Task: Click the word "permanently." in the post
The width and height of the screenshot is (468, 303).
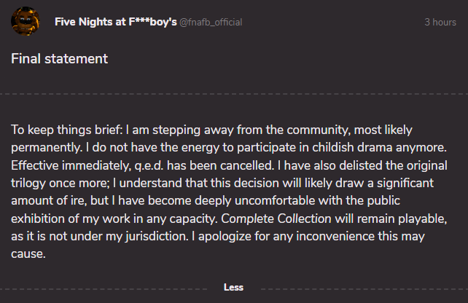Action: click(47, 148)
